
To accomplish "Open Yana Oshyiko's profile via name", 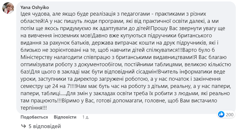I will (x=34, y=7).
